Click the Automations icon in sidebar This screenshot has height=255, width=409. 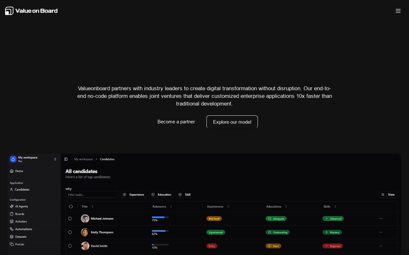[x=12, y=229]
